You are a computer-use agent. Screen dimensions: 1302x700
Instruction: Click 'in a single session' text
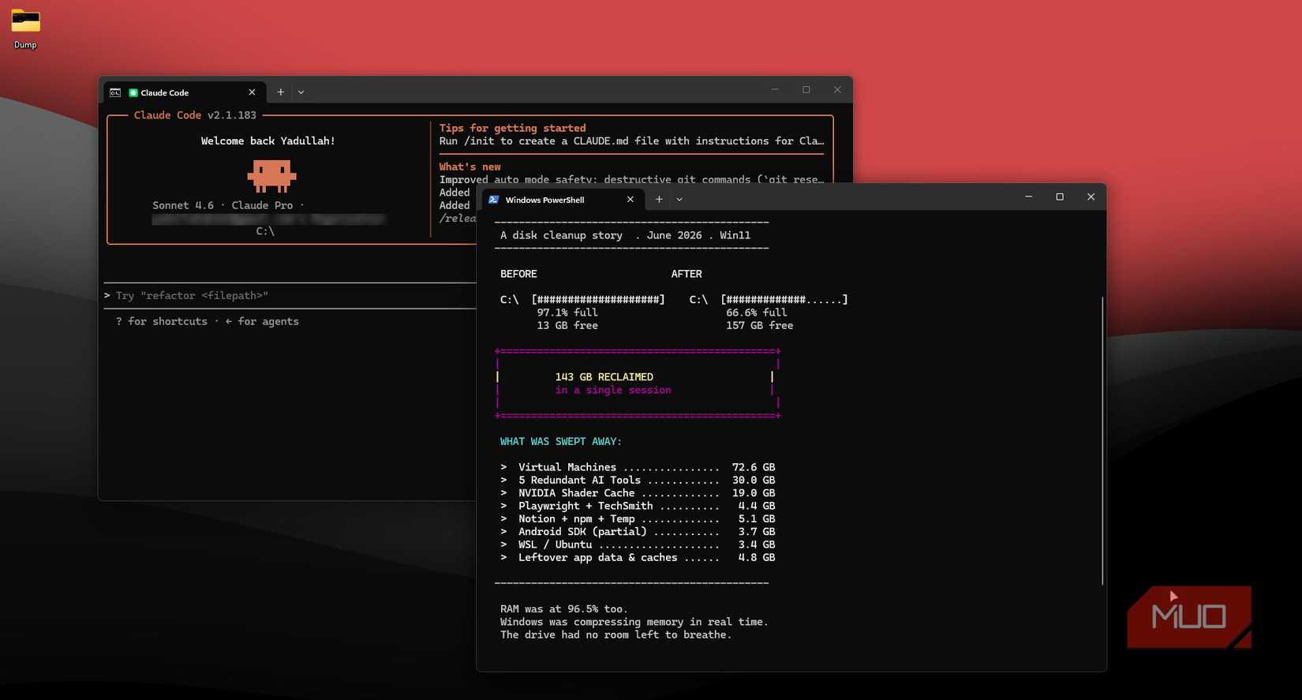click(x=613, y=390)
